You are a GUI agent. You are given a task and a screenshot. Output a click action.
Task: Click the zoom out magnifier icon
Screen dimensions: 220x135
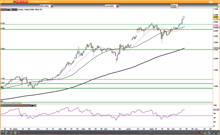[x=213, y=133]
